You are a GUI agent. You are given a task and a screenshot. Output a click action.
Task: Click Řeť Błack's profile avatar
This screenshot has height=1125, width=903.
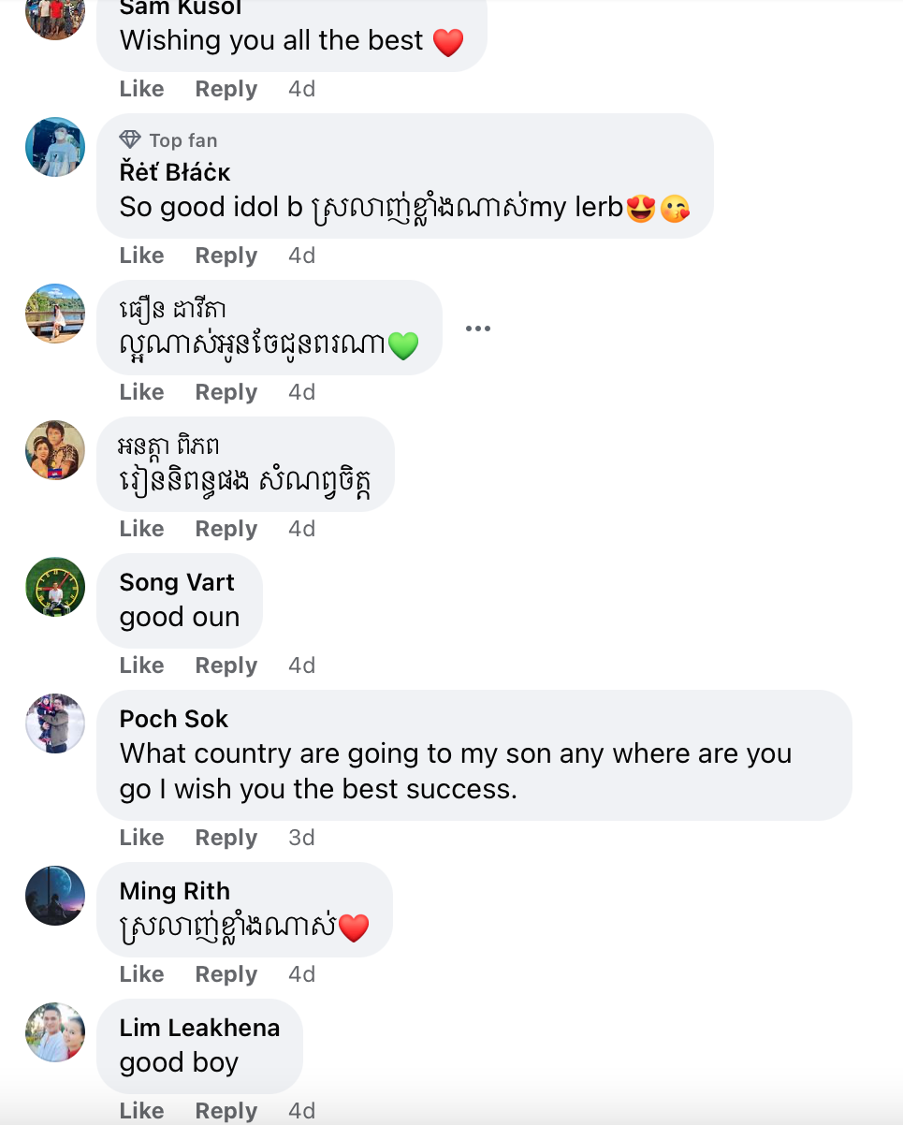tap(55, 147)
